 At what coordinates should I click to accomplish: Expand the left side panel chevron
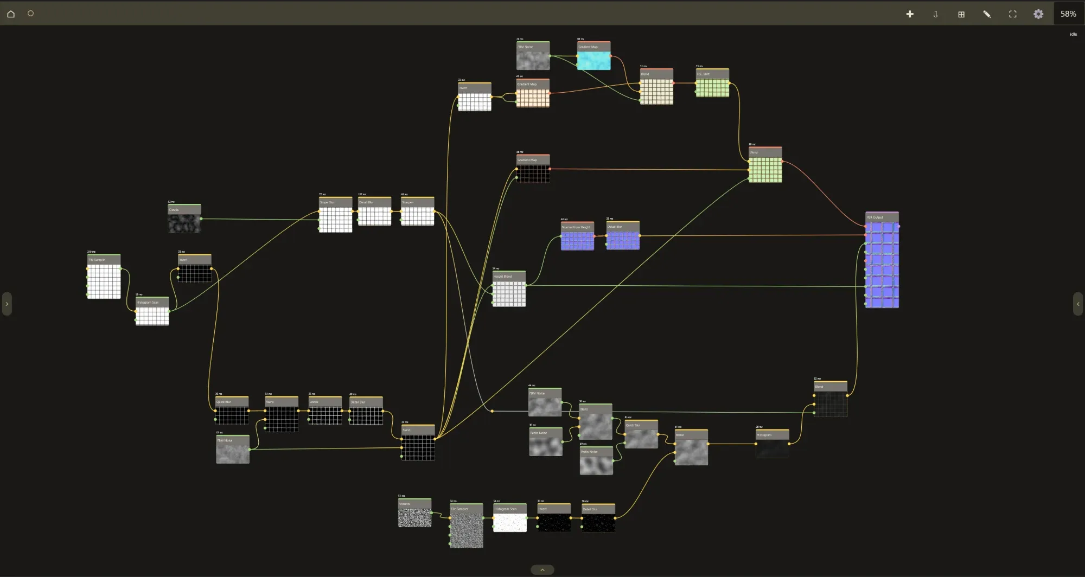pos(7,304)
